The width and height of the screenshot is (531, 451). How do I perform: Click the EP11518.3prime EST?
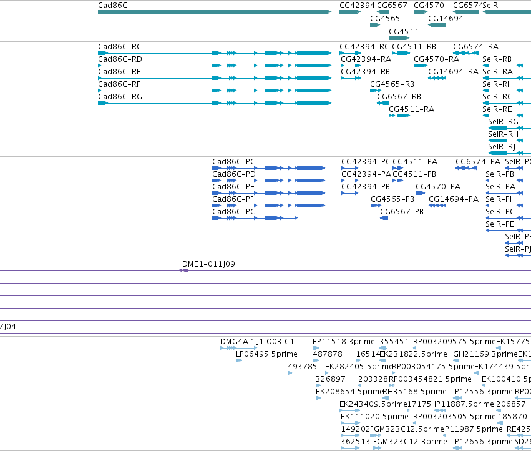tap(316, 348)
